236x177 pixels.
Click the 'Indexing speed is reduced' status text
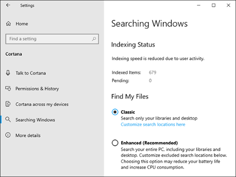click(158, 59)
